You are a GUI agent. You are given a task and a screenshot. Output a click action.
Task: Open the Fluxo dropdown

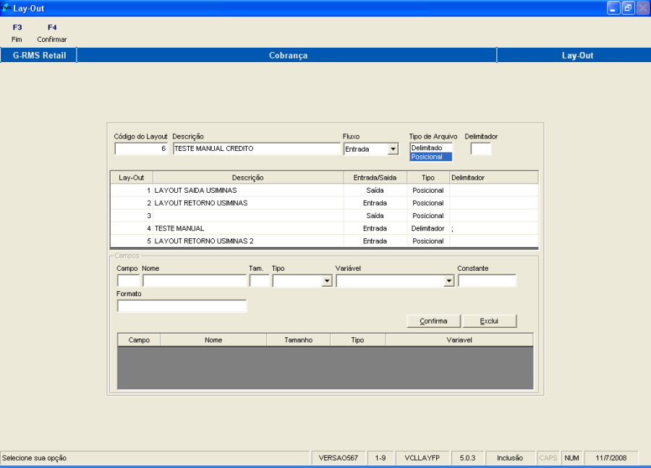(x=393, y=149)
